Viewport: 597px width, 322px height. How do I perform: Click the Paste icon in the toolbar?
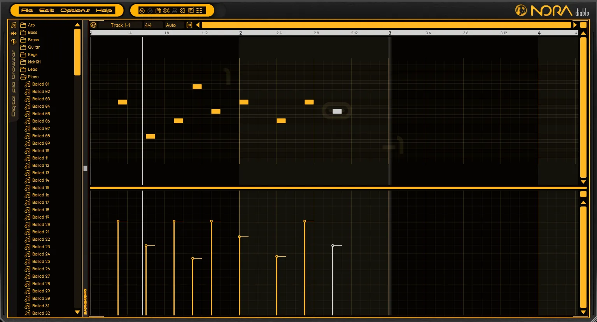click(x=158, y=10)
